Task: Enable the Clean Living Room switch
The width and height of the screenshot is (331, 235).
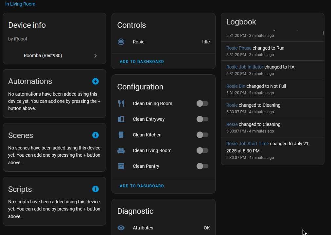Action: 202,150
